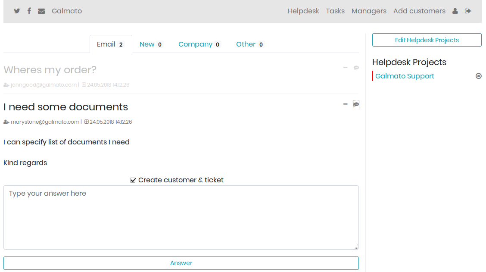Click the date icon beside marystone's timestamp
This screenshot has width=486, height=272.
click(87, 122)
